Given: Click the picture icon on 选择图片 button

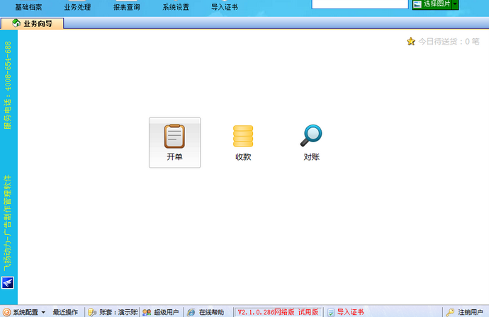Looking at the screenshot, I should click(417, 4).
